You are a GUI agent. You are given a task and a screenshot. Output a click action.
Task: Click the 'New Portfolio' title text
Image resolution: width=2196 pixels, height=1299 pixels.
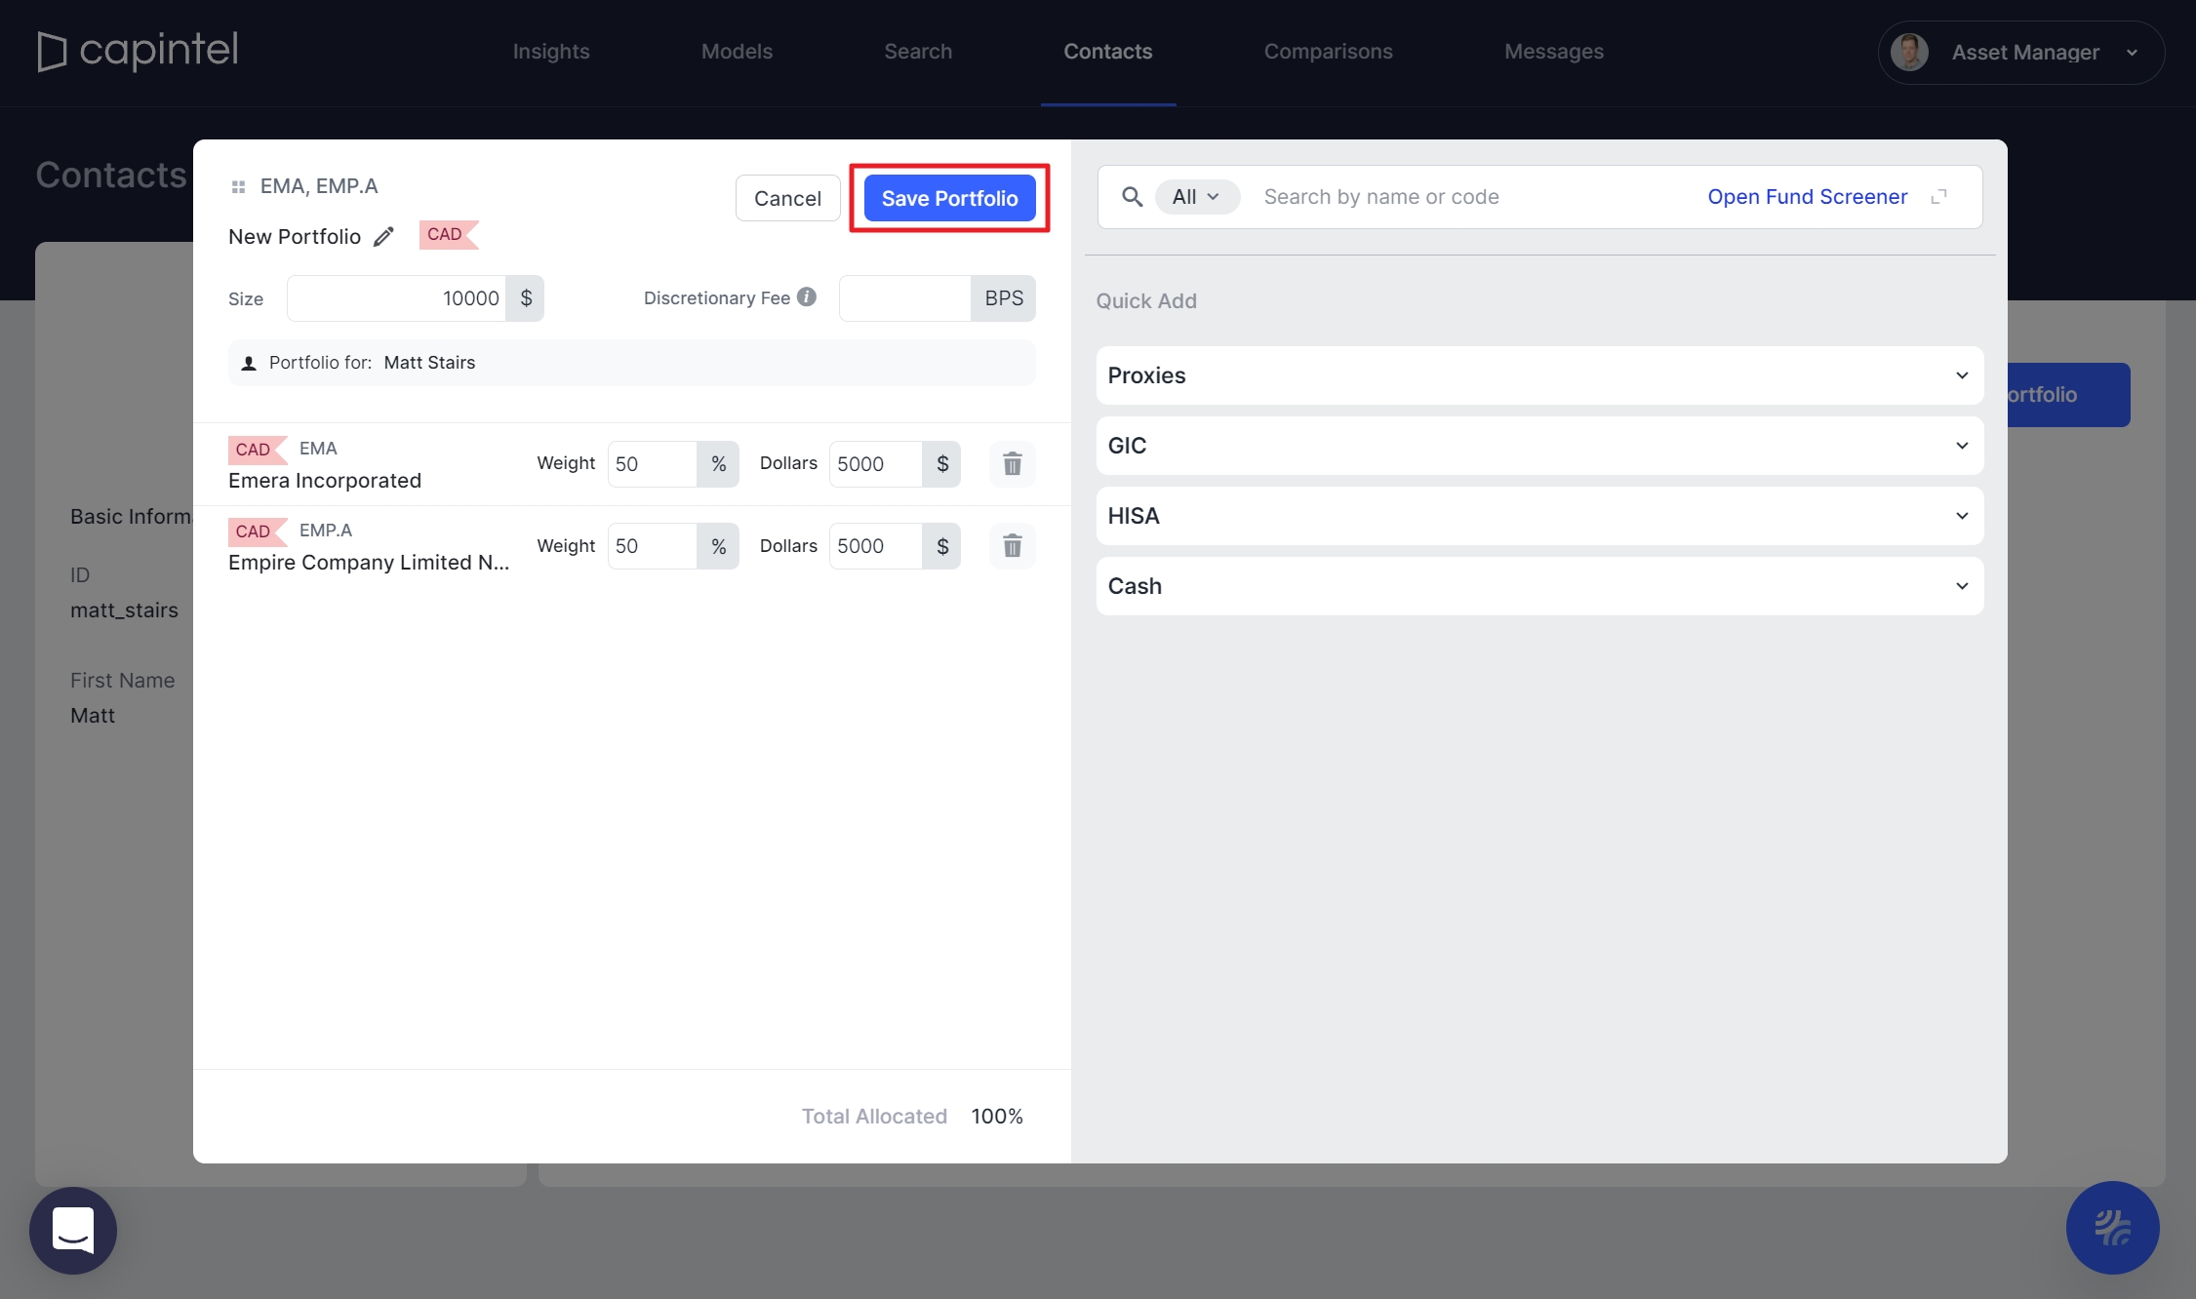click(295, 237)
